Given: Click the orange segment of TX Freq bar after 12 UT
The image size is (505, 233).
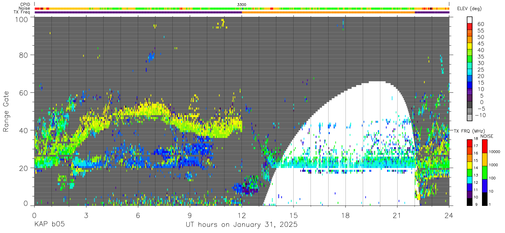Looking at the screenshot, I should tap(328, 13).
